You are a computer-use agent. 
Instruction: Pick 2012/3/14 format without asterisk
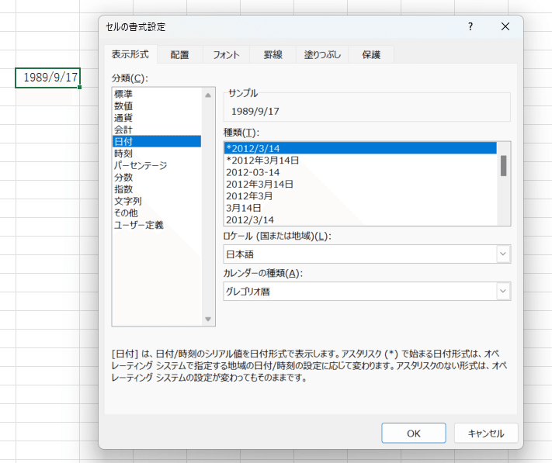tap(360, 219)
